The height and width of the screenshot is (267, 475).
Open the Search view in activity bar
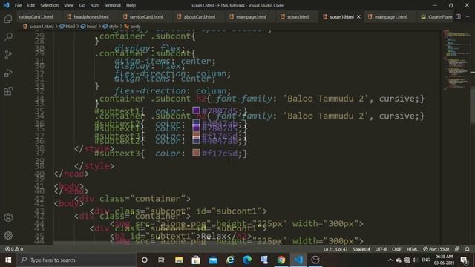pyautogui.click(x=8, y=36)
